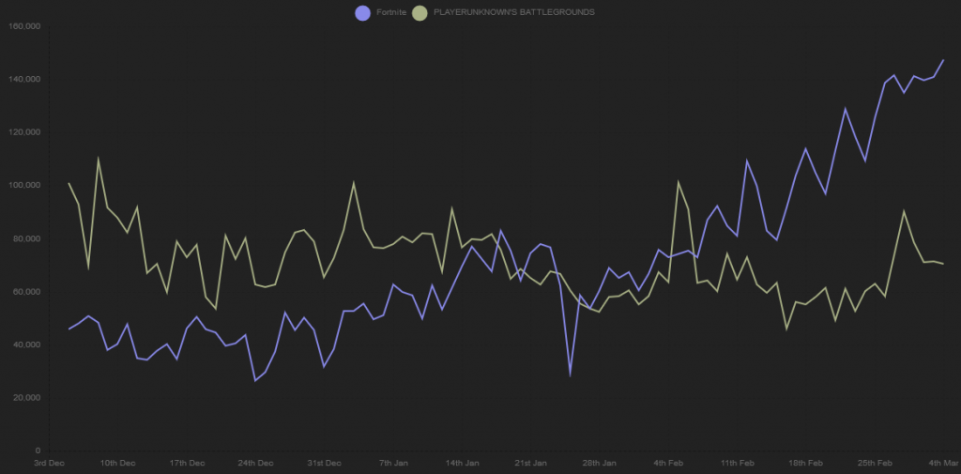Toggle the PLAYERUNKNOWN'S BATTLEGROUNDS series label
Image resolution: width=961 pixels, height=474 pixels.
[513, 12]
